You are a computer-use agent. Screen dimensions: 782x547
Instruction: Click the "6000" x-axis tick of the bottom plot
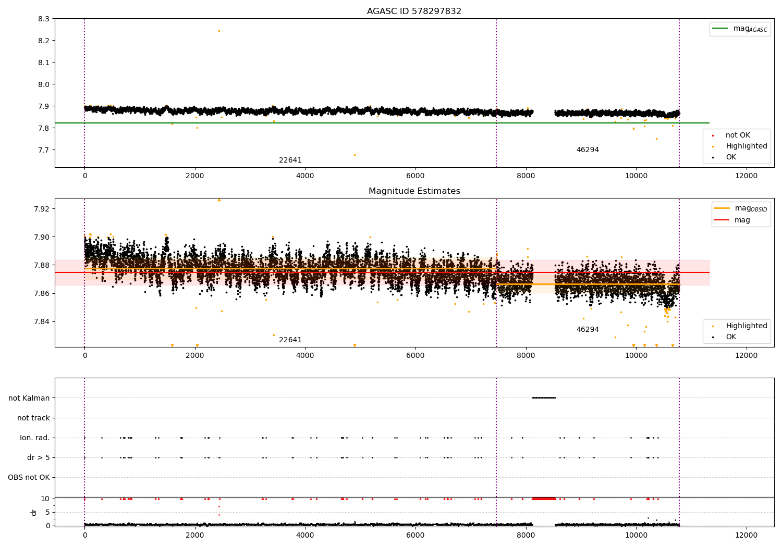pyautogui.click(x=416, y=535)
